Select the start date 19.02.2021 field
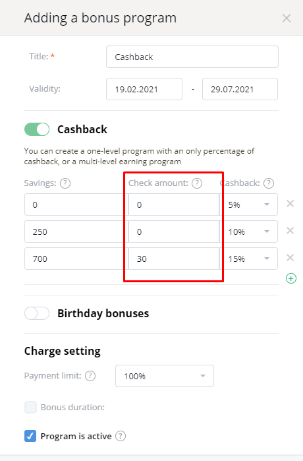Image resolution: width=303 pixels, height=461 pixels. pos(144,89)
